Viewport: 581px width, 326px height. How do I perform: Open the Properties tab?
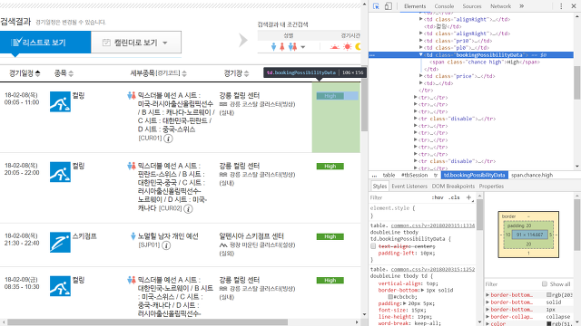(x=491, y=187)
